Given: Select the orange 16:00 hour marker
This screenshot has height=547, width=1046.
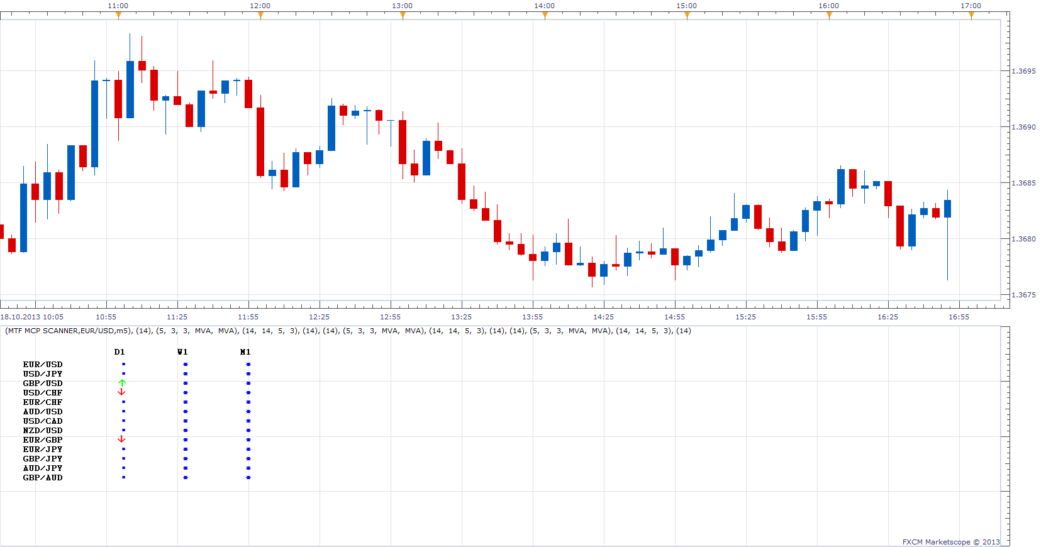Looking at the screenshot, I should (829, 16).
